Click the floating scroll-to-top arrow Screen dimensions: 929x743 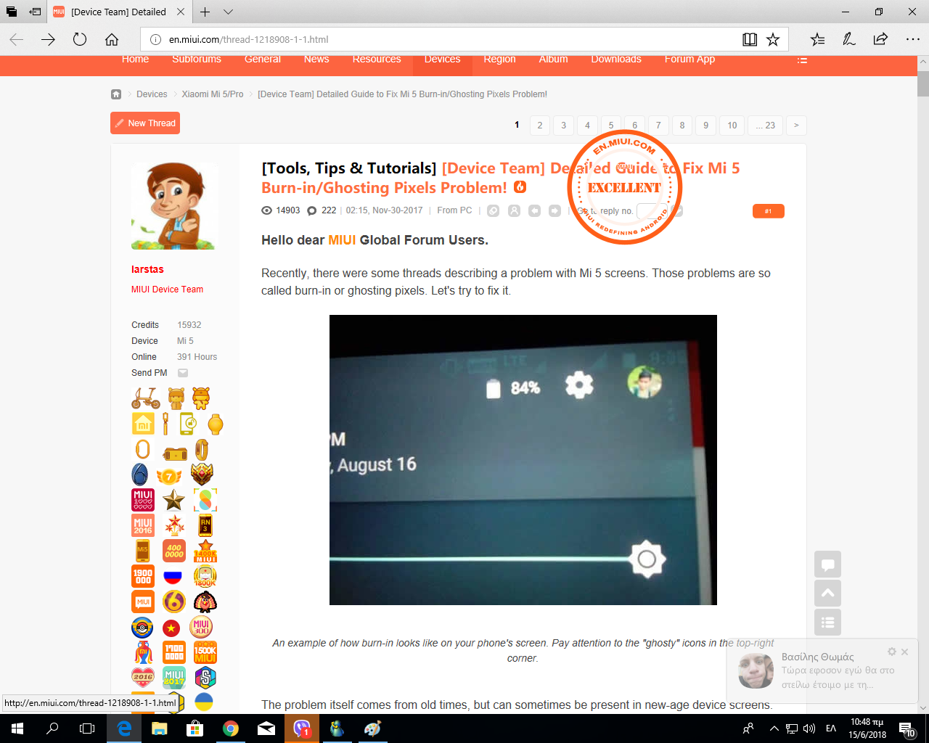tap(827, 594)
